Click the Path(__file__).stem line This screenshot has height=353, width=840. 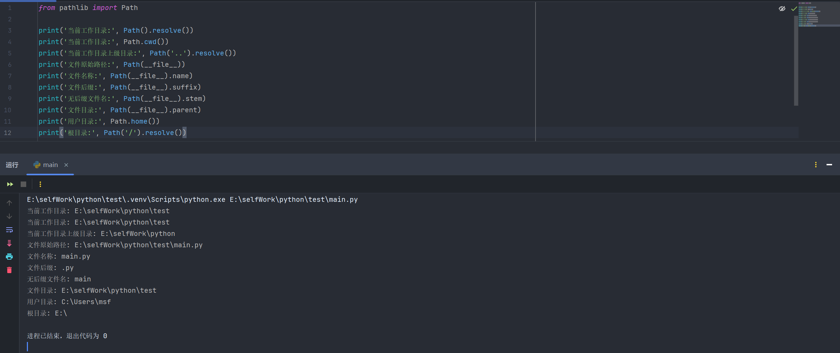click(122, 98)
